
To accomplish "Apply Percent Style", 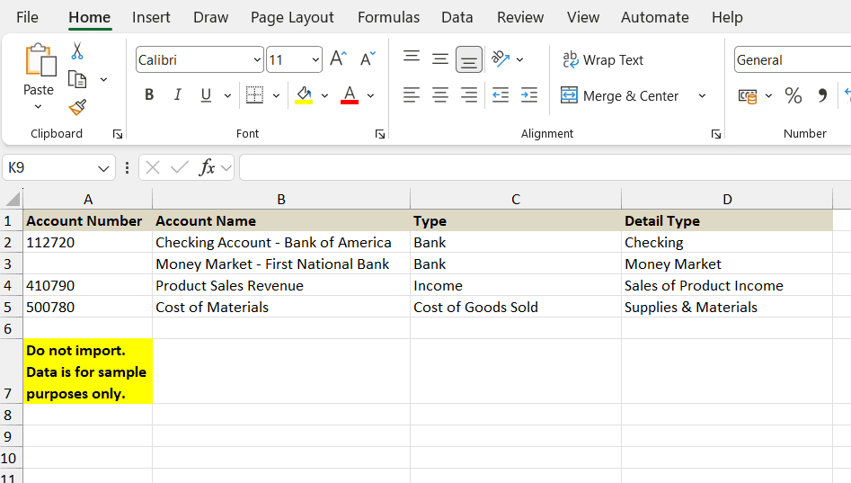I will click(793, 96).
